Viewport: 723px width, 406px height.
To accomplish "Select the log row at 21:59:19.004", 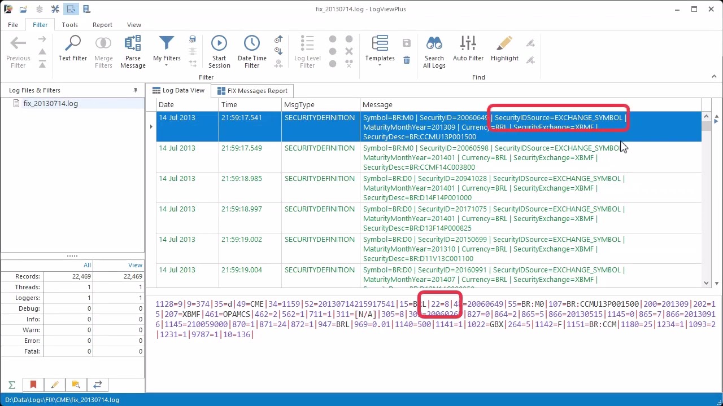I will [x=429, y=275].
